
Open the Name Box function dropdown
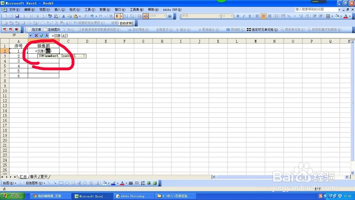(x=30, y=36)
